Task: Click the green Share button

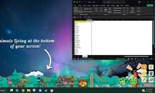Action: 150,5
